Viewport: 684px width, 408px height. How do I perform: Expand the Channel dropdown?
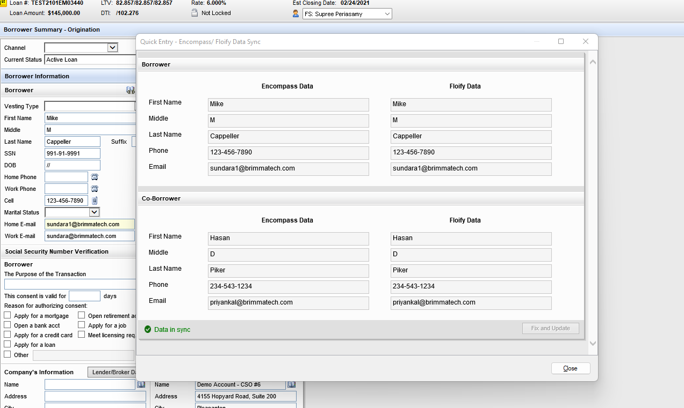click(112, 48)
